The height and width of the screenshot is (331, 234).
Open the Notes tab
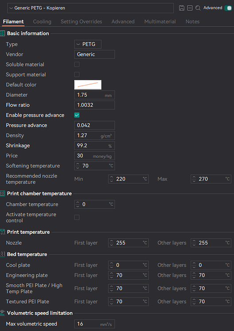click(x=192, y=22)
